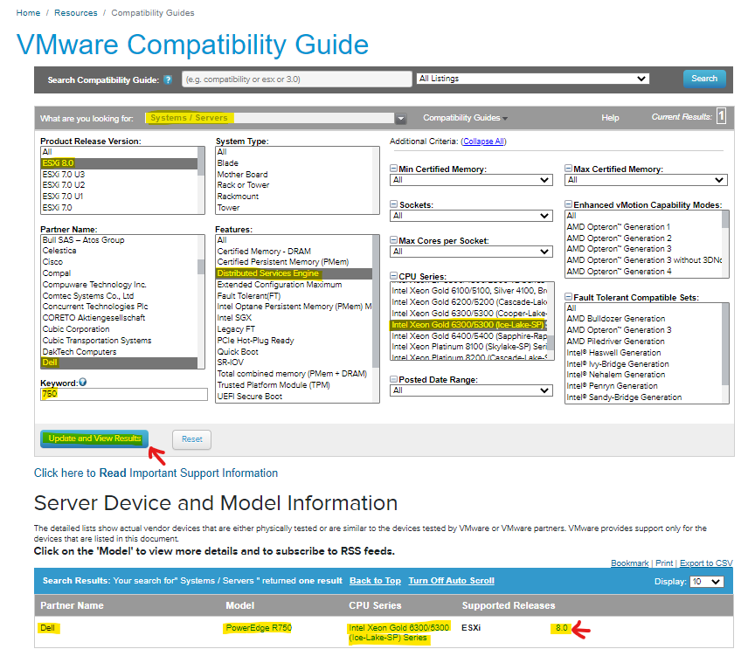Select Mother Board system type
755x656 pixels.
click(x=294, y=174)
